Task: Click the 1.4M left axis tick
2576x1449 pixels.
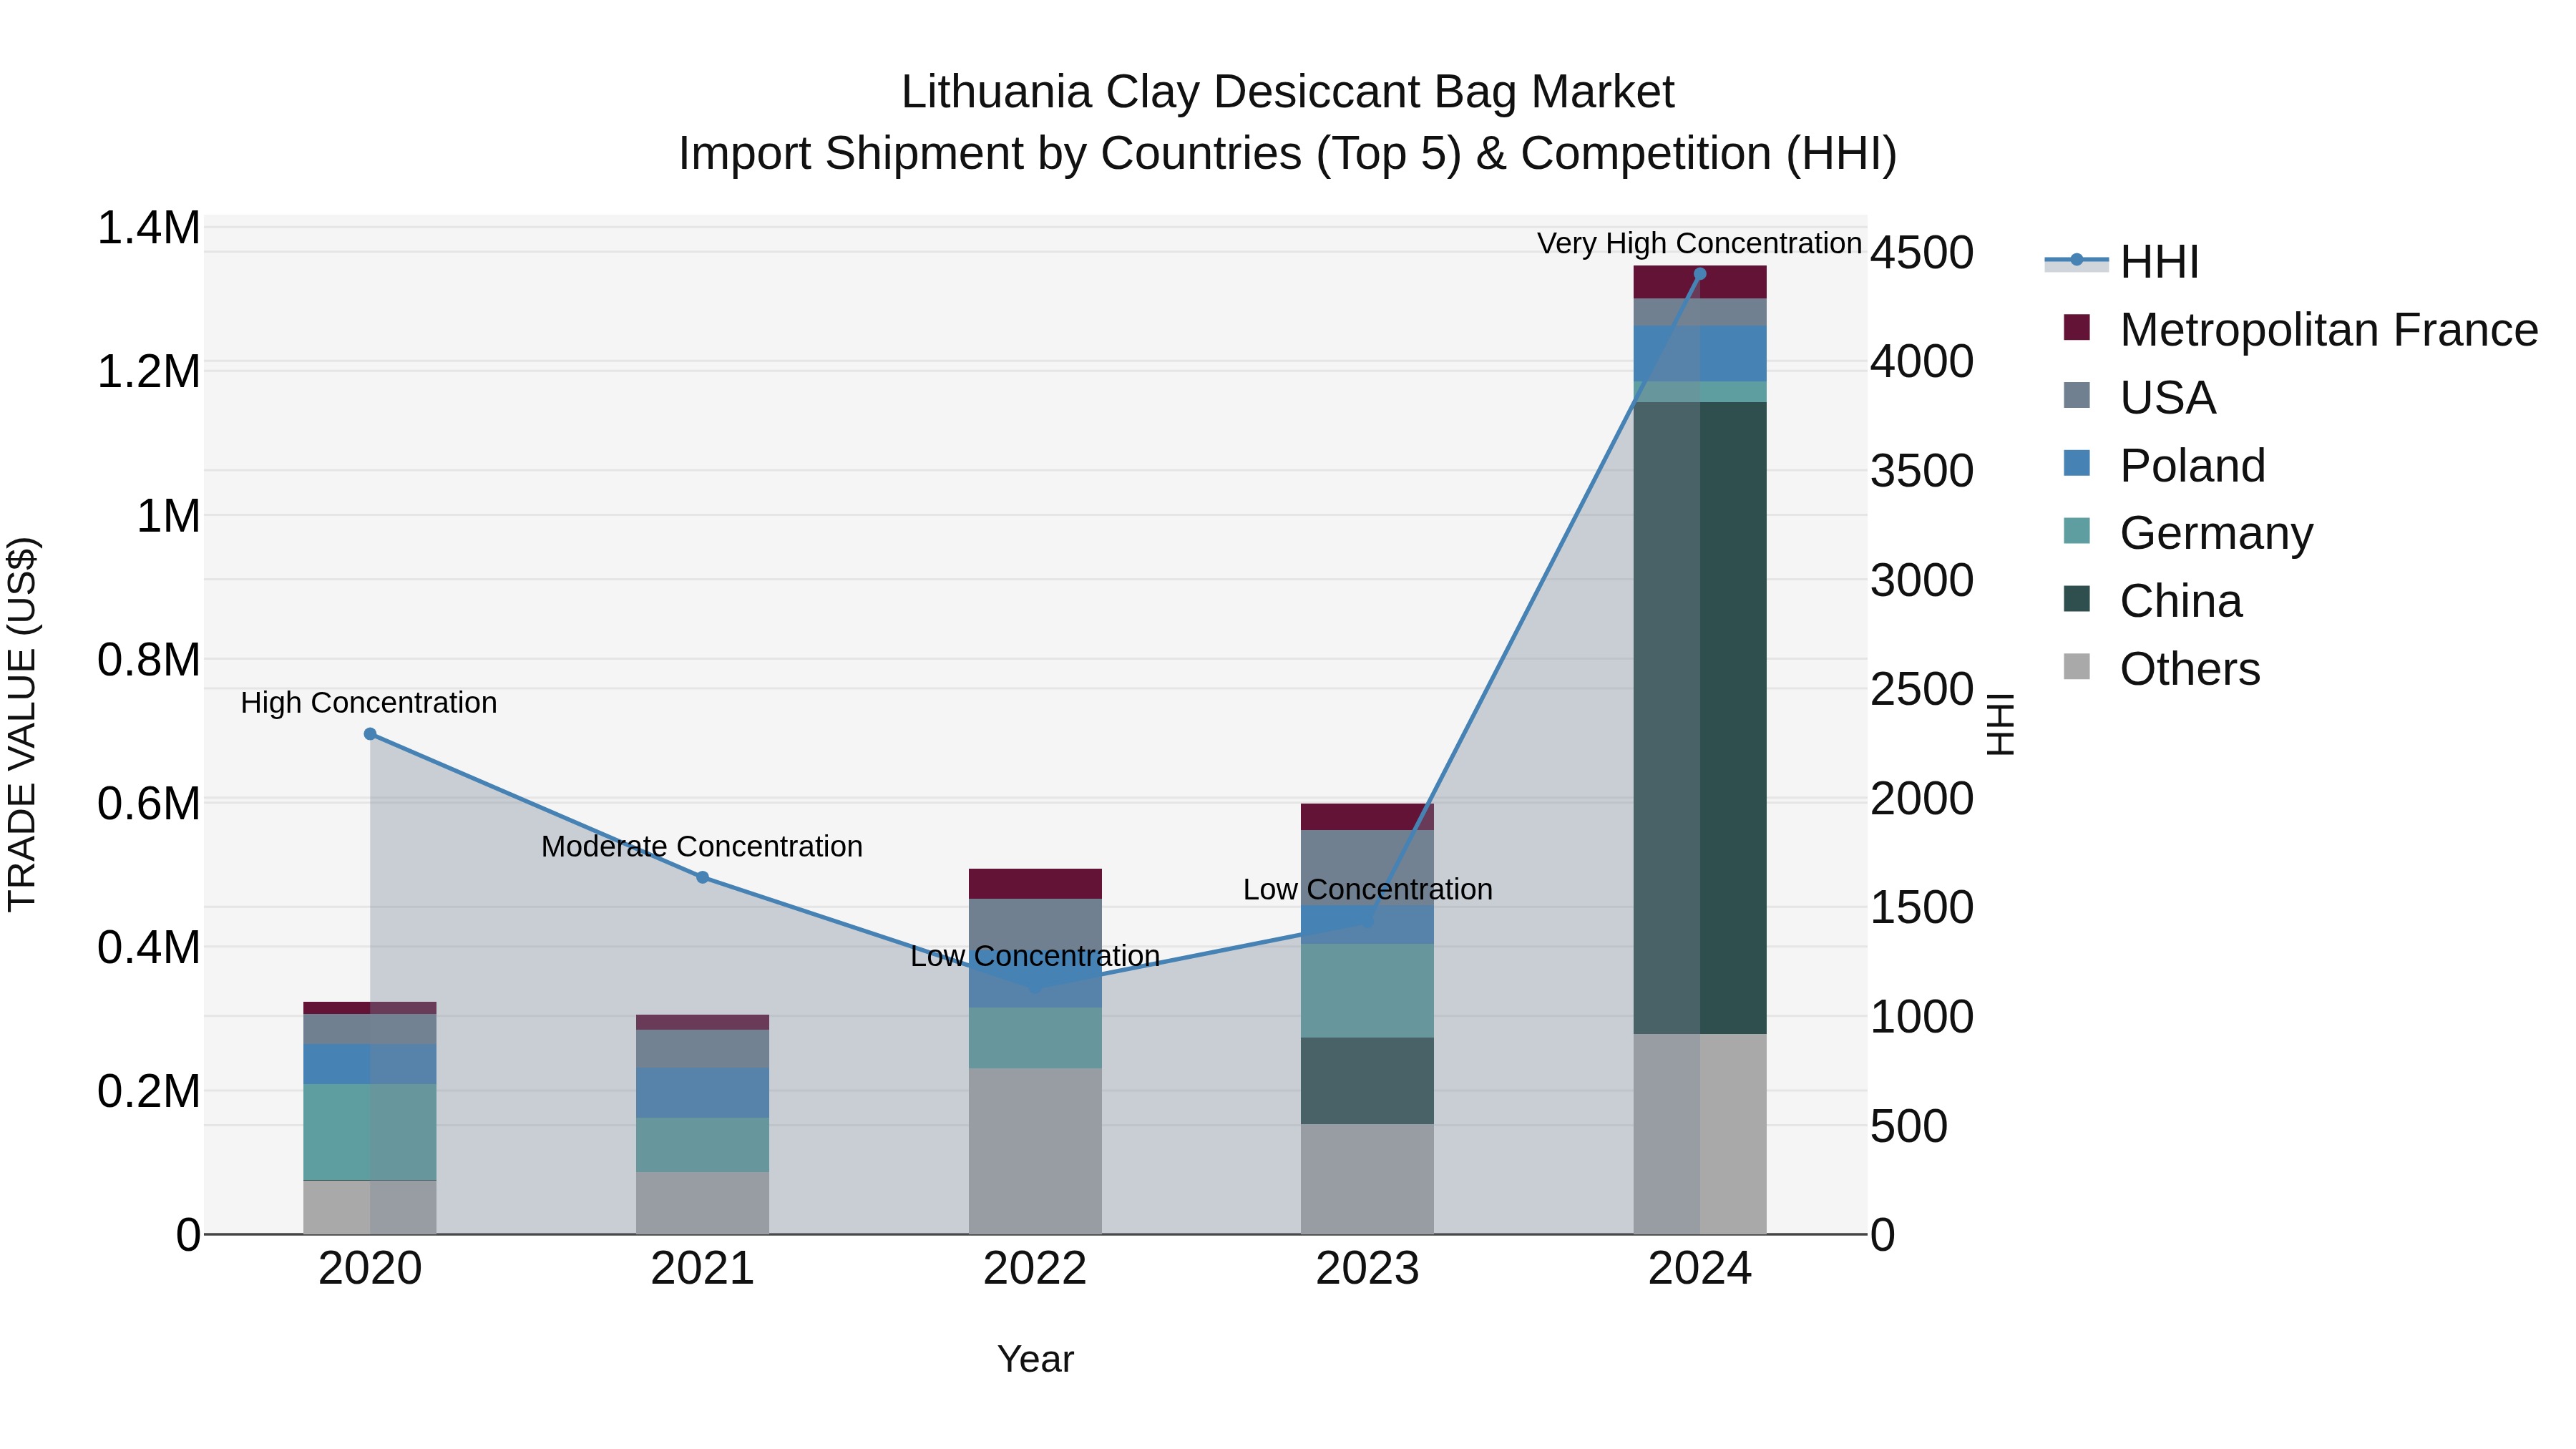Action: (x=148, y=228)
